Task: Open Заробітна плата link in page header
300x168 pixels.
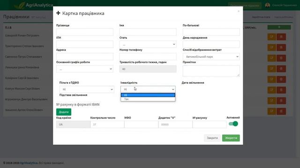Action: (261, 17)
